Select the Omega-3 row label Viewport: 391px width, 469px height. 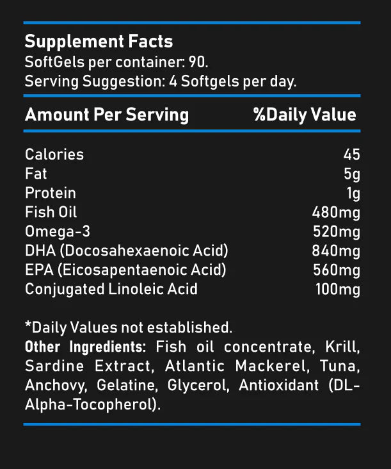pyautogui.click(x=56, y=231)
